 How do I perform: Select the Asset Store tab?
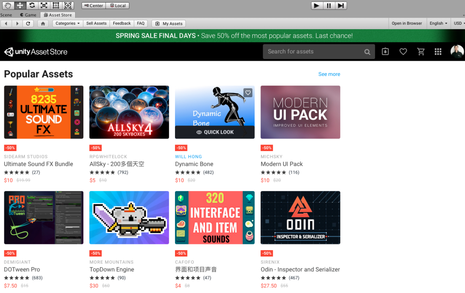pos(58,15)
